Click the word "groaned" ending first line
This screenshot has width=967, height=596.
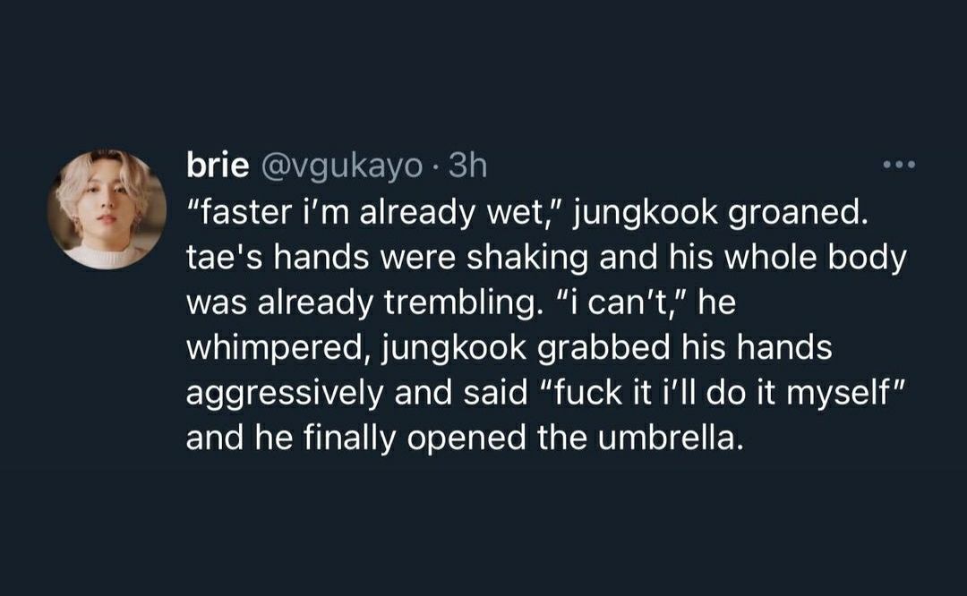point(798,213)
